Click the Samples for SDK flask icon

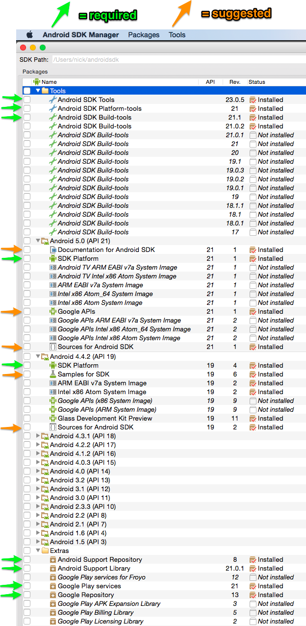53,374
